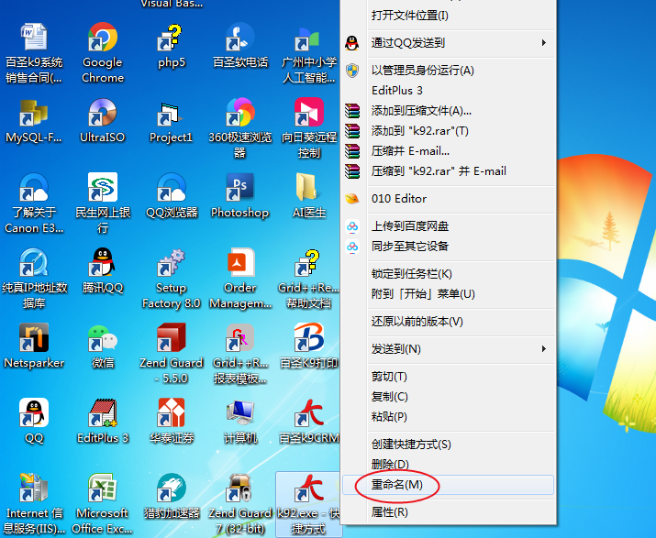Select the 腾讯QQ desktop shortcut

pos(102,264)
